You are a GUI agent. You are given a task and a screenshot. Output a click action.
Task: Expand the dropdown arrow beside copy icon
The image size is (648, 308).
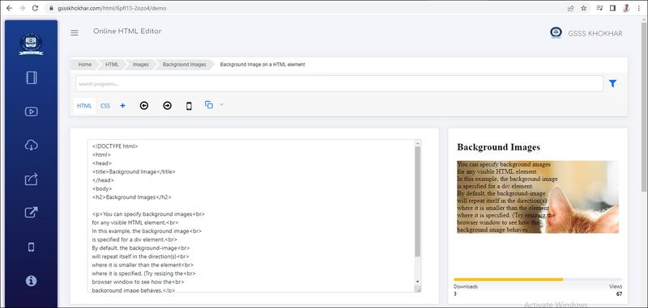221,105
